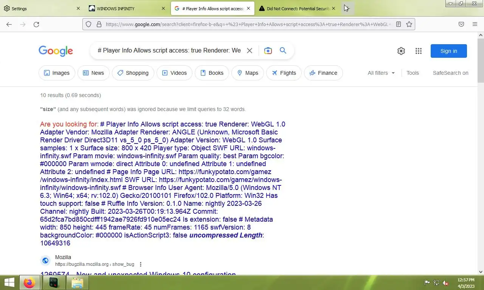Go to the Google homepage via logo
484x290 pixels.
(56, 51)
